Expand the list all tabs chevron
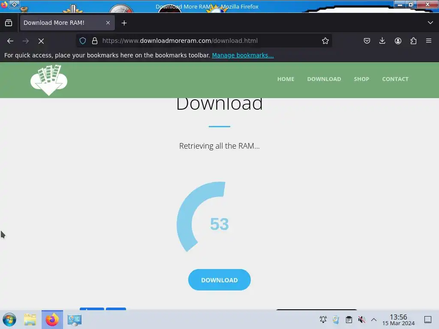Image resolution: width=439 pixels, height=329 pixels. (430, 23)
